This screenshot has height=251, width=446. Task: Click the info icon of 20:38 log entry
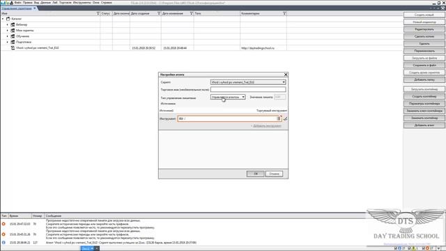click(x=3, y=243)
